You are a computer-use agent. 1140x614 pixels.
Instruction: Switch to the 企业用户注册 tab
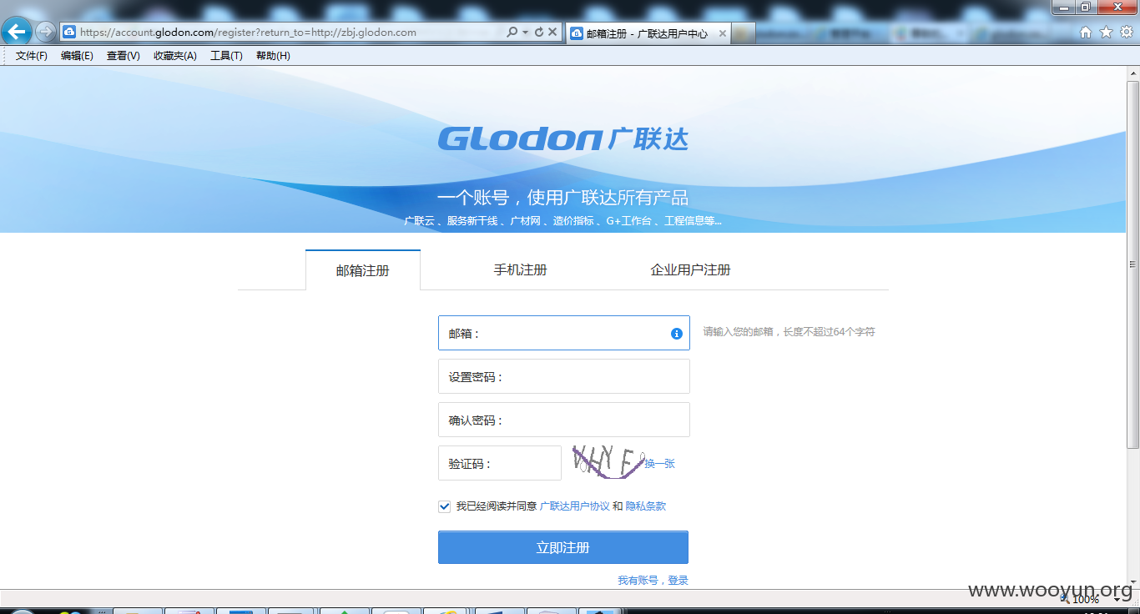pos(690,269)
